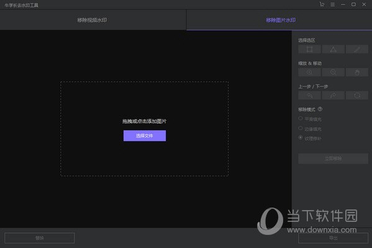The image size is (372, 248).
Task: Close the watermark tool window
Action: click(x=364, y=4)
